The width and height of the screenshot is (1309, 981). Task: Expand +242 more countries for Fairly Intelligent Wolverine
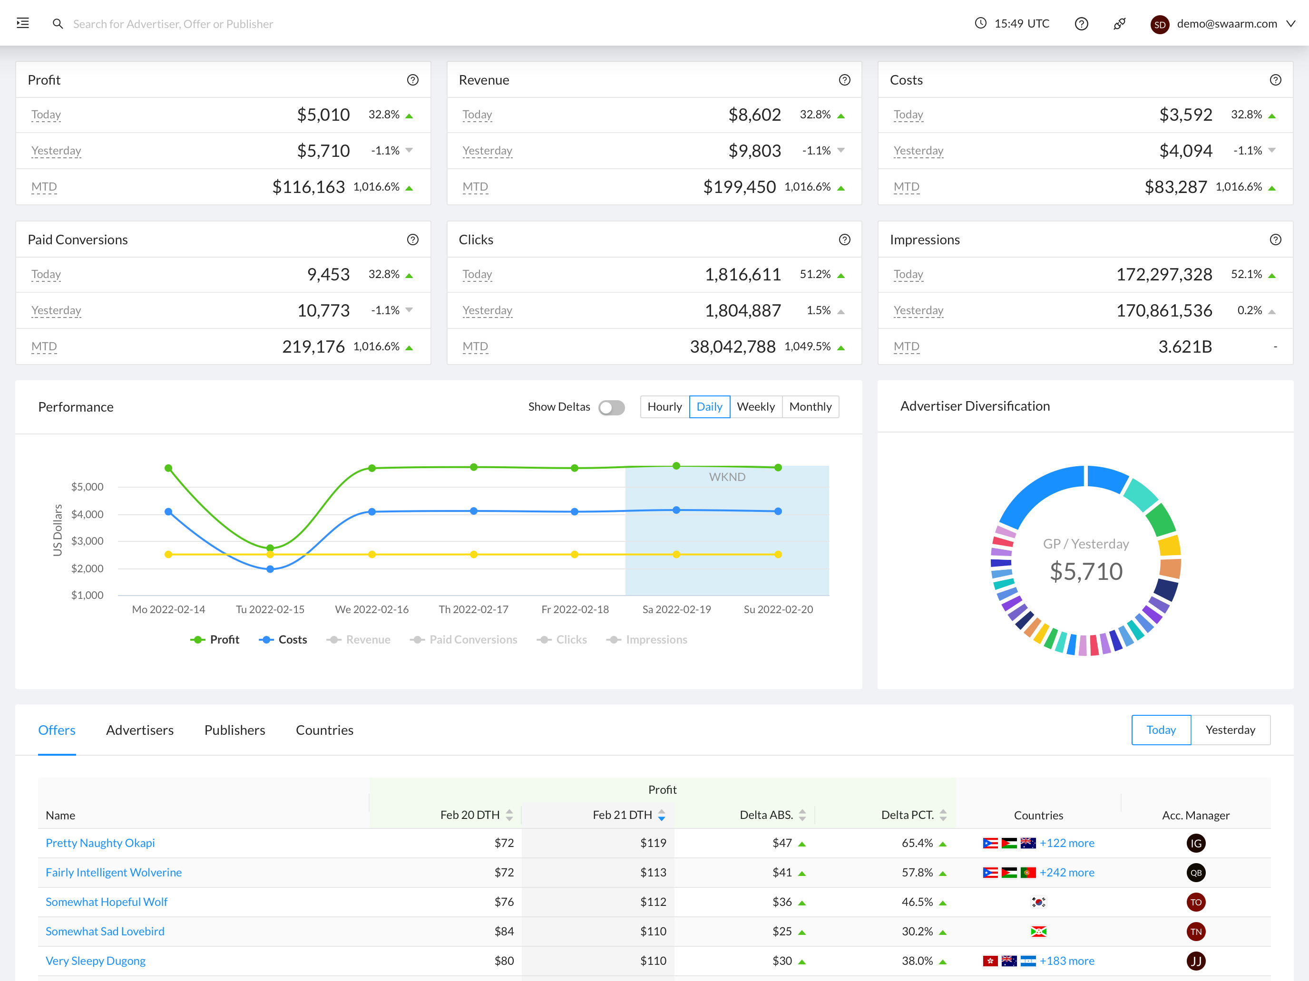(x=1067, y=872)
